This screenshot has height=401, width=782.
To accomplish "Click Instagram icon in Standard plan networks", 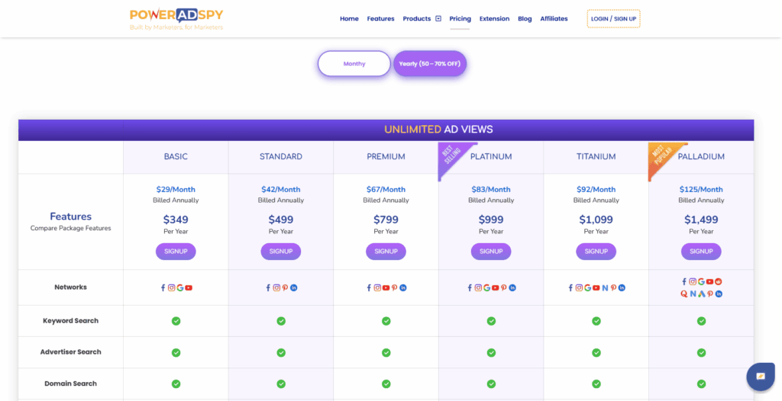I will click(x=276, y=288).
